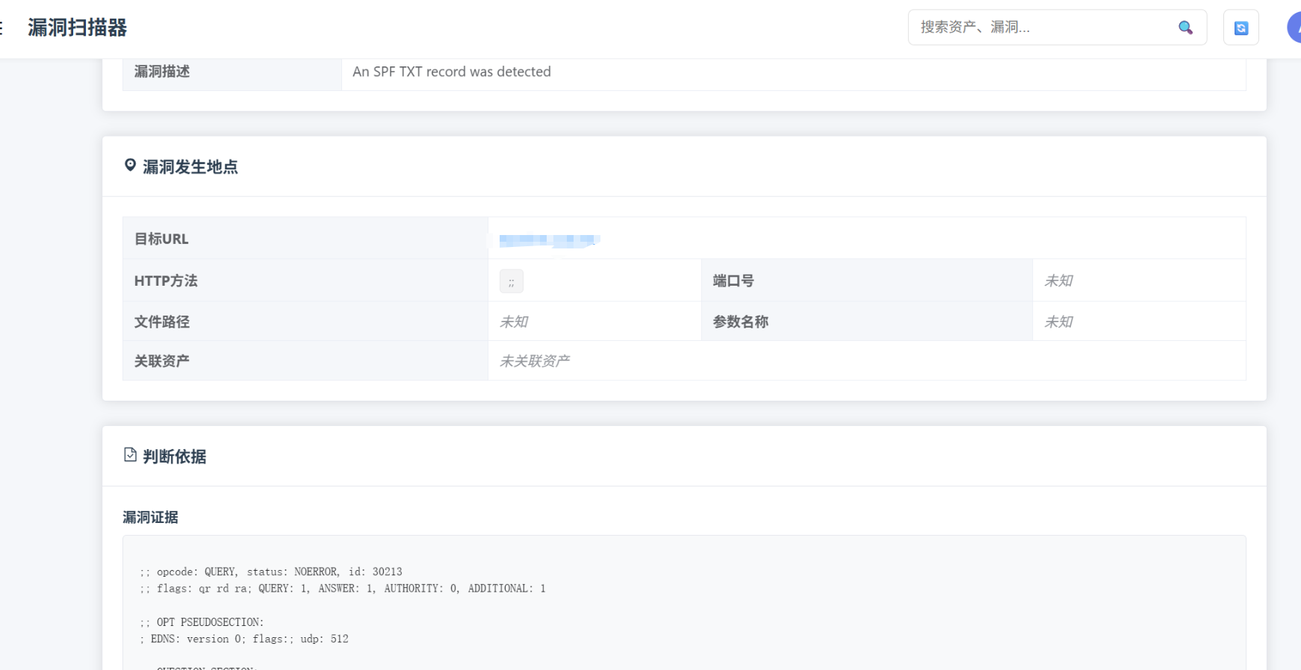
Task: Click the 文件路径 field label
Action: [162, 322]
